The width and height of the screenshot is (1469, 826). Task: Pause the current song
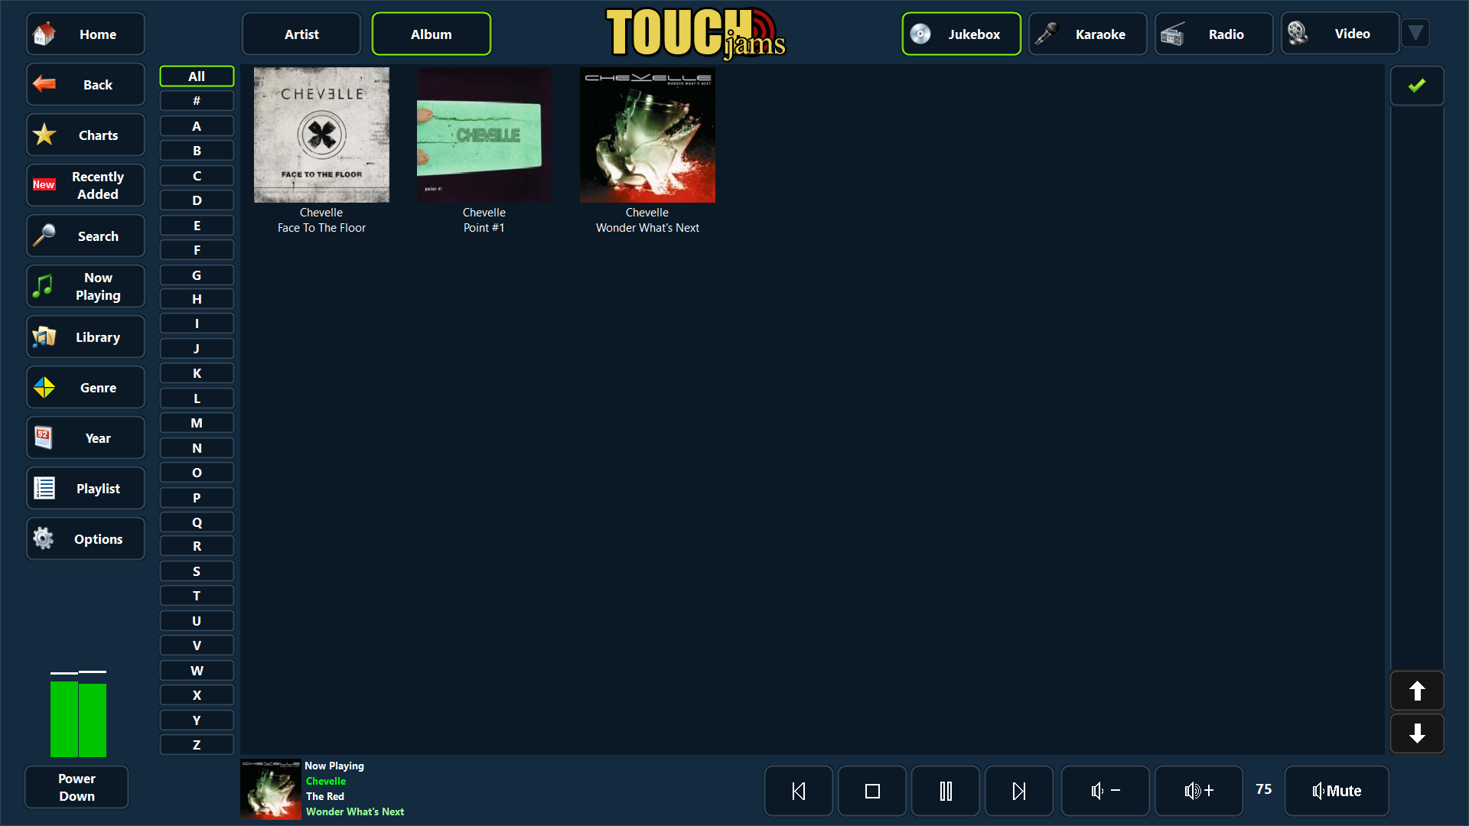pos(945,791)
